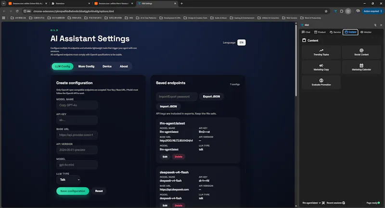This screenshot has height=208, width=385.
Task: Toggle the EN language switch
Action: (242, 42)
